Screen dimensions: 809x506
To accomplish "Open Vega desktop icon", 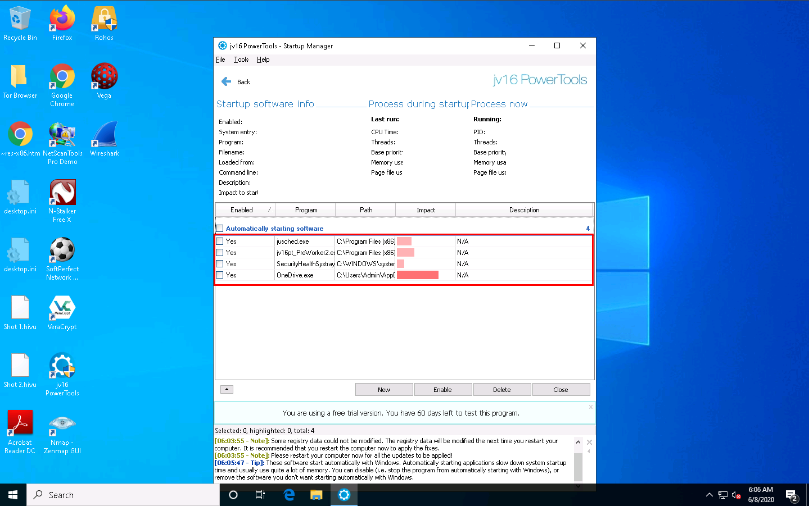I will tap(104, 81).
